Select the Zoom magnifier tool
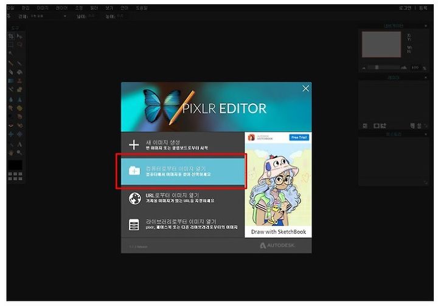The height and width of the screenshot is (308, 438). (19, 152)
